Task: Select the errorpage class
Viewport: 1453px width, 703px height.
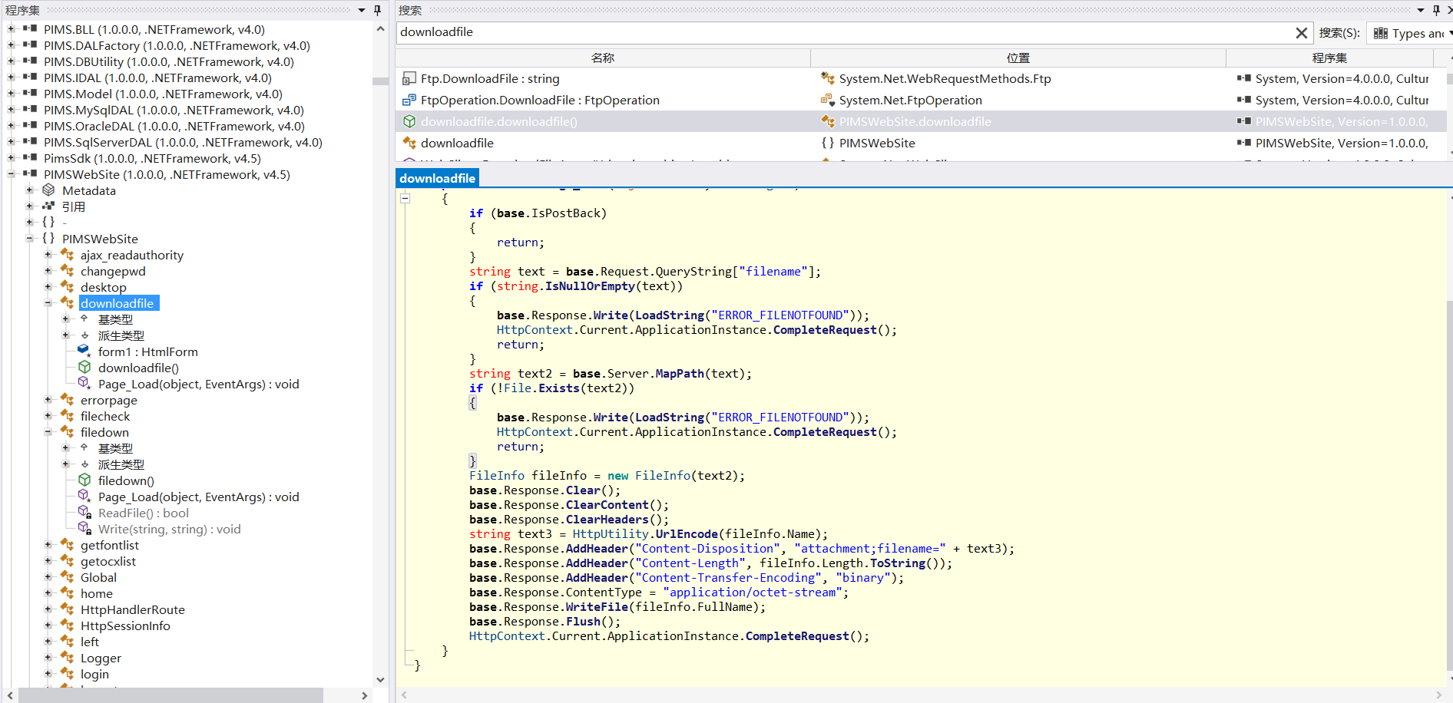Action: pos(109,400)
